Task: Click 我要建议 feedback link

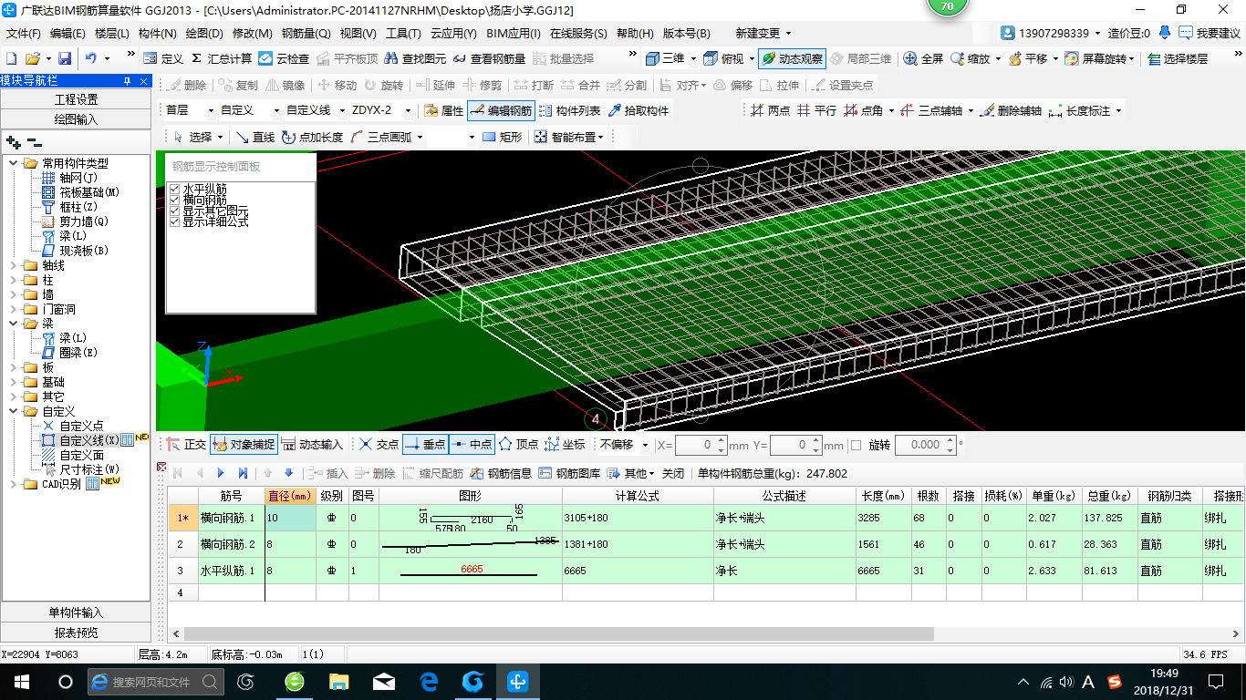Action: tap(1210, 34)
